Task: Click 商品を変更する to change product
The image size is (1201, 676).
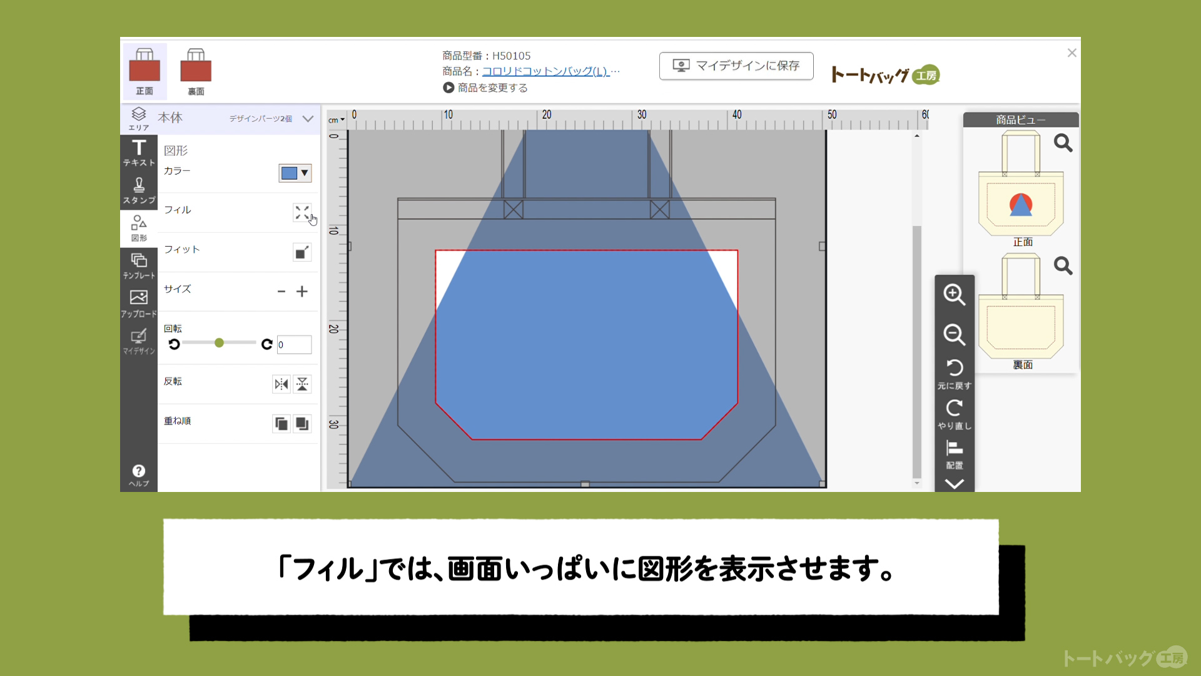Action: pyautogui.click(x=485, y=88)
